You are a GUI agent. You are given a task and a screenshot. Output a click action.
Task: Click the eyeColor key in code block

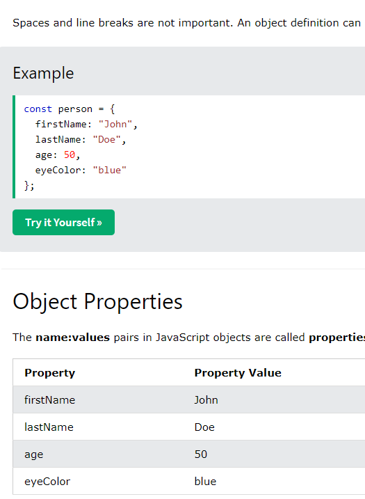click(x=58, y=171)
